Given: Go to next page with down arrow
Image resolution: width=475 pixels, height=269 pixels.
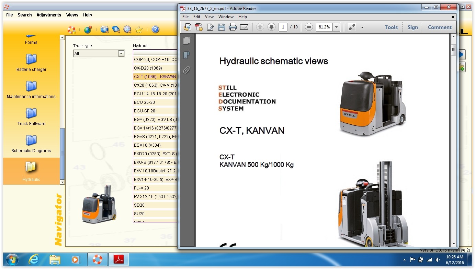Looking at the screenshot, I should [271, 27].
